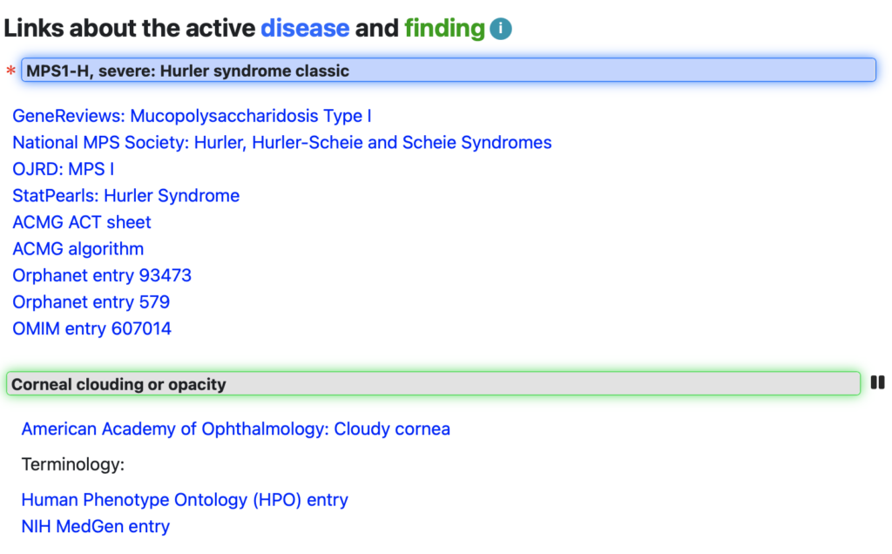The width and height of the screenshot is (892, 554).
Task: Select the MPS1-H Hurler syndrome classic bar
Action: 448,71
